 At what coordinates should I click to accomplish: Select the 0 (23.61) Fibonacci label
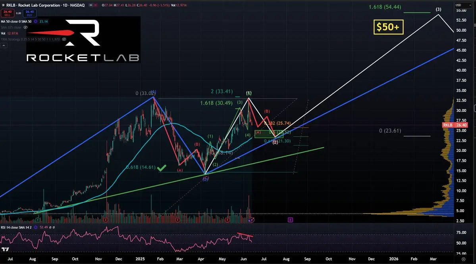click(390, 131)
